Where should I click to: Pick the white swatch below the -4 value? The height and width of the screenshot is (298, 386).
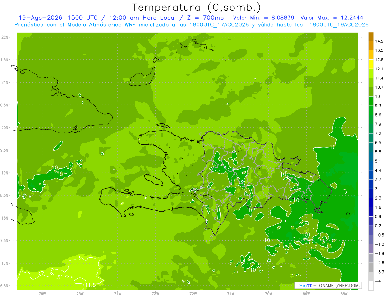pos(371,286)
